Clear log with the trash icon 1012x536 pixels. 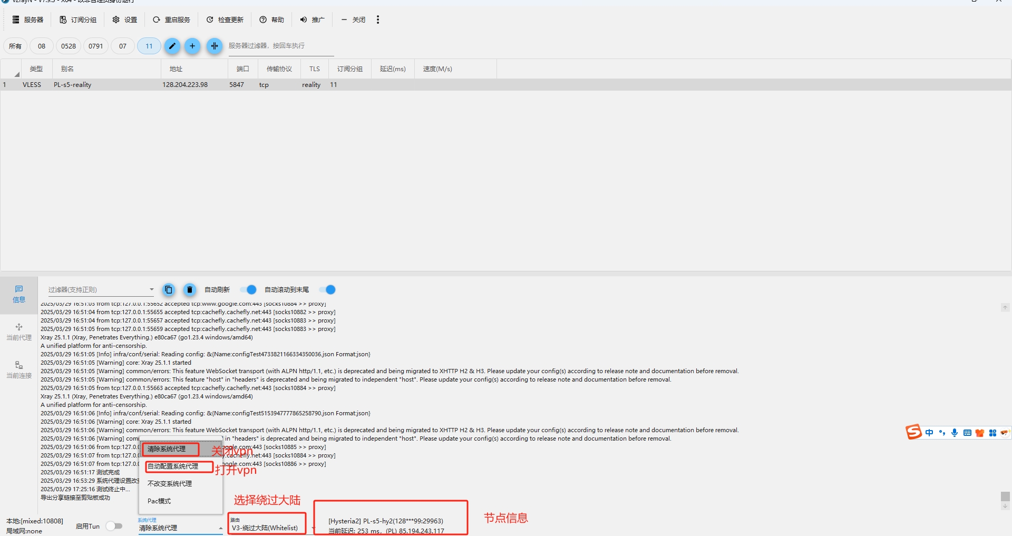(190, 290)
